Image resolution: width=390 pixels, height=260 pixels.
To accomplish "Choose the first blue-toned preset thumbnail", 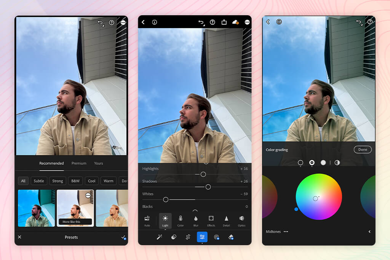I will pyautogui.click(x=36, y=208).
